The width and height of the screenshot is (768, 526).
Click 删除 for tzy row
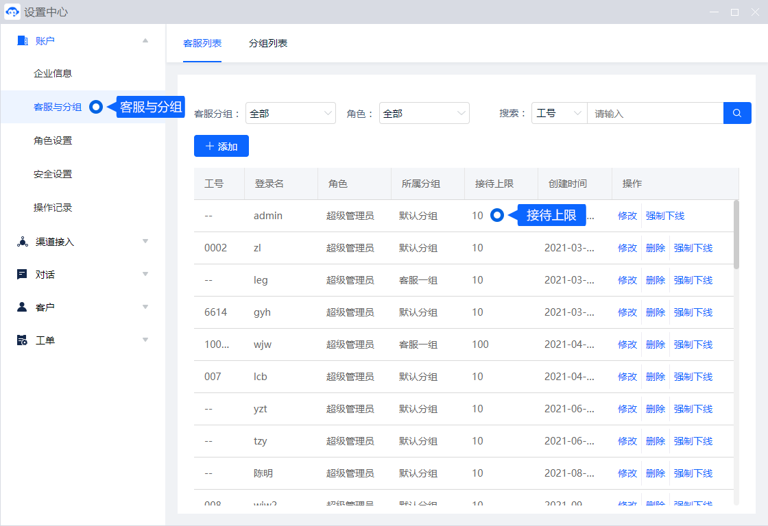click(x=656, y=441)
